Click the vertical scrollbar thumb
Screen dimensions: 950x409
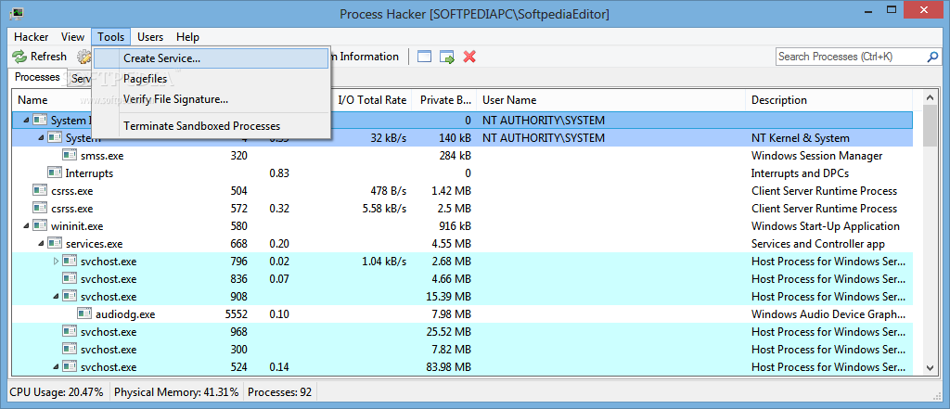click(930, 125)
